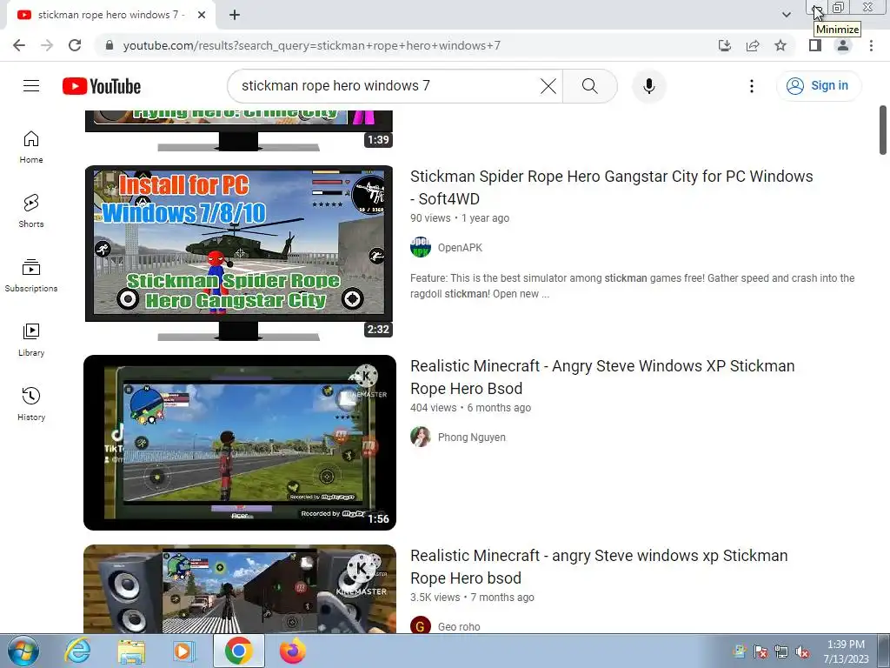Click the muted volume tray icon
890x668 pixels.
point(802,651)
